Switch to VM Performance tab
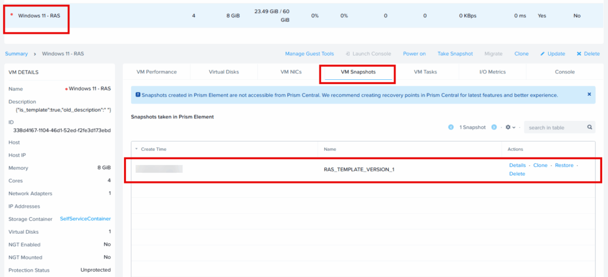Image resolution: width=608 pixels, height=277 pixels. pos(157,72)
